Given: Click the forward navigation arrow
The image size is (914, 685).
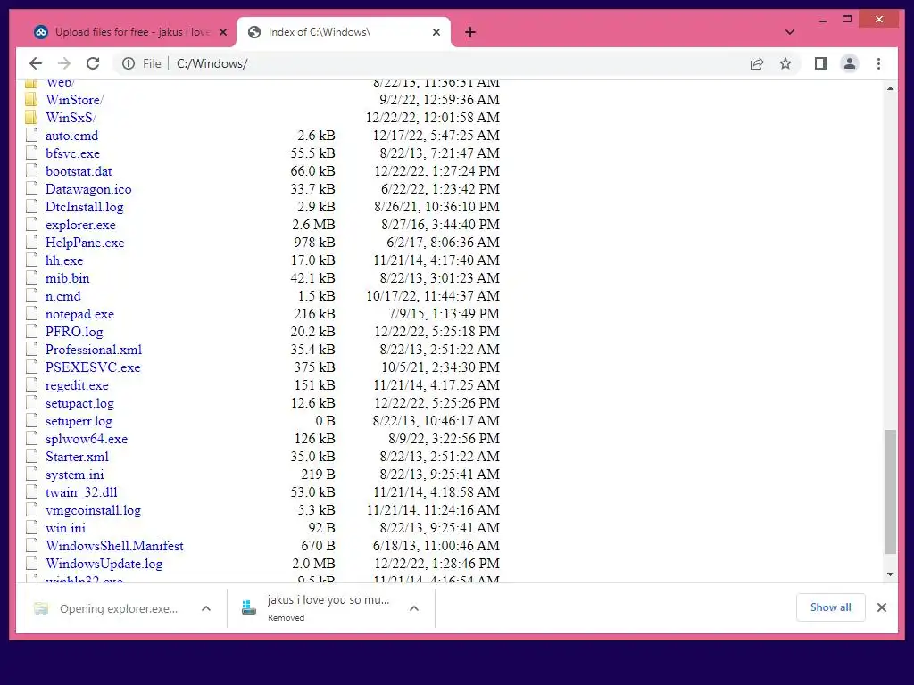Looking at the screenshot, I should pyautogui.click(x=64, y=63).
